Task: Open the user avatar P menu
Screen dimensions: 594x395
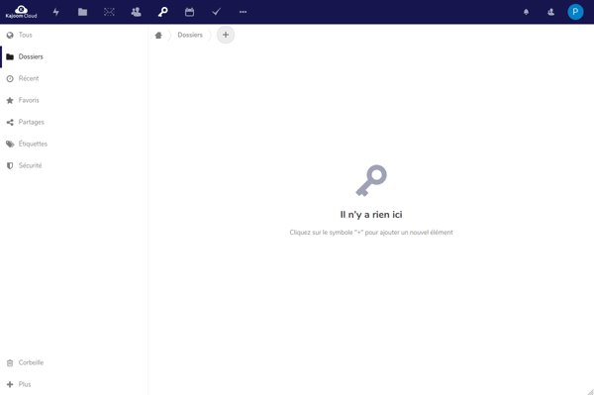Action: [575, 12]
